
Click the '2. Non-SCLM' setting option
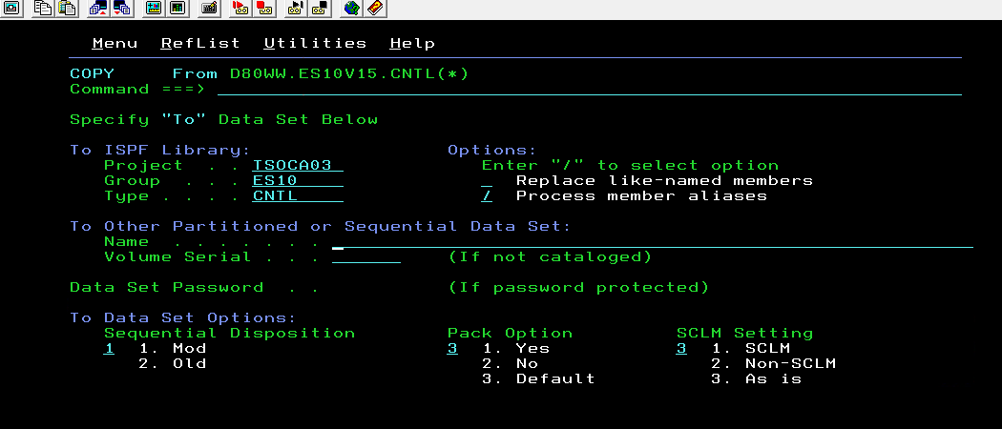(x=774, y=364)
